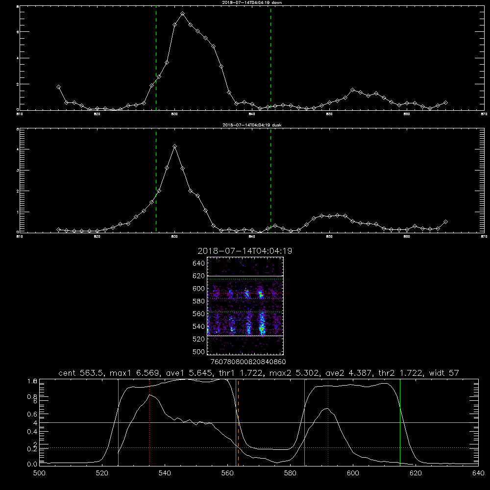Screen dimensions: 490x490
Task: Click the red dotted line near 535
Action: (x=149, y=422)
